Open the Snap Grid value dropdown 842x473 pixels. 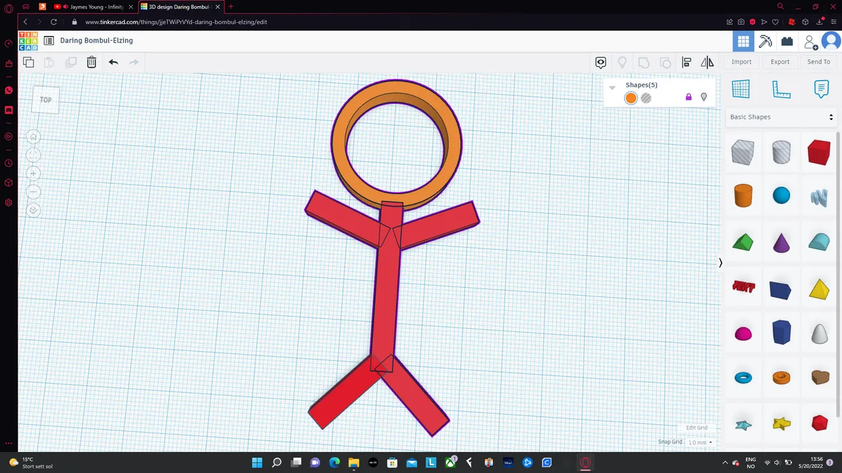[x=699, y=442]
